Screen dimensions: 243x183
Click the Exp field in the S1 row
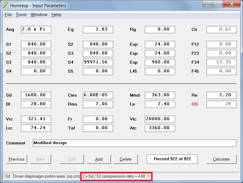click(x=160, y=45)
